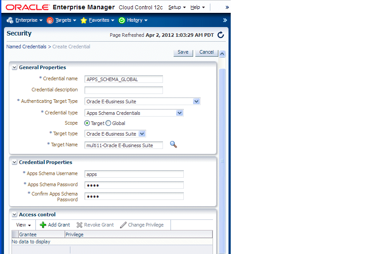This screenshot has height=254, width=372.
Task: Click Revoke Grant X icon
Action: 79,225
